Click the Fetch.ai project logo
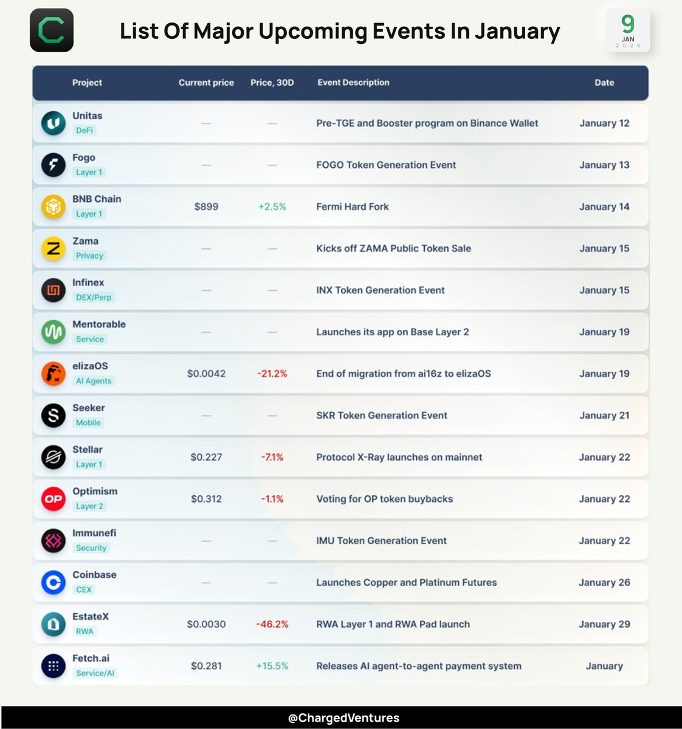Screen dimensions: 682x729 (53, 666)
